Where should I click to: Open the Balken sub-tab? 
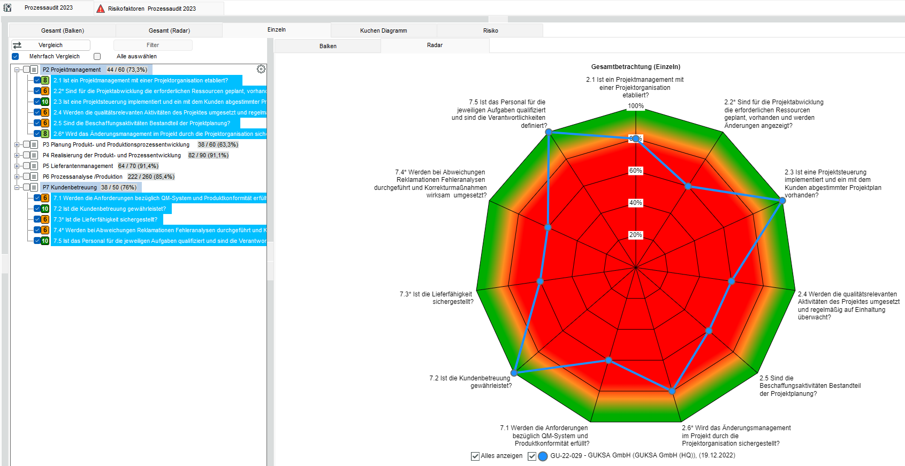point(328,46)
